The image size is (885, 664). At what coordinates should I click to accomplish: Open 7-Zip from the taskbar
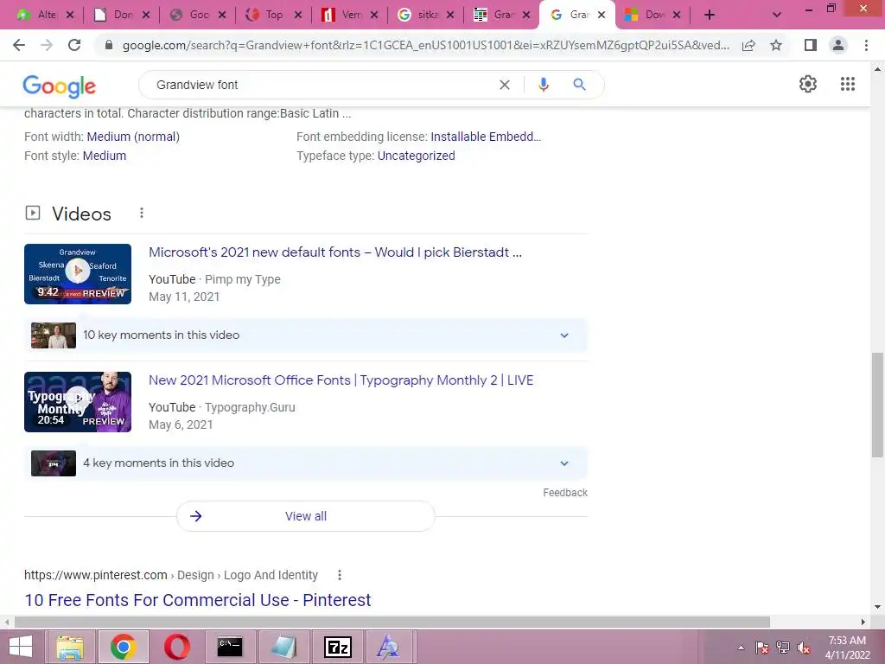pyautogui.click(x=337, y=647)
